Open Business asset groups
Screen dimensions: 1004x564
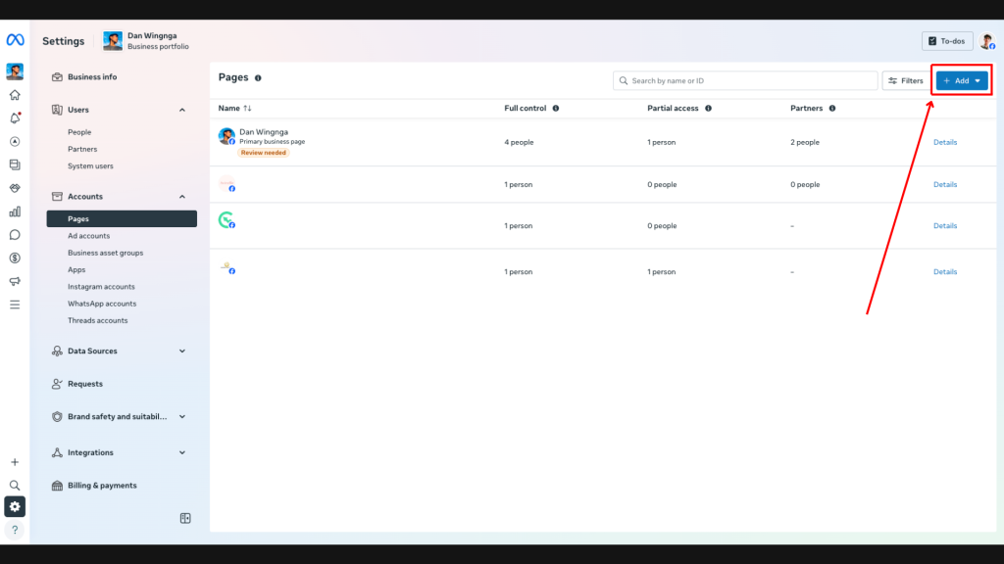tap(106, 253)
